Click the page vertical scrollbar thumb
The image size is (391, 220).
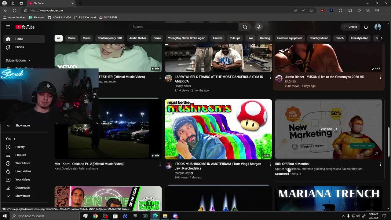point(389,142)
